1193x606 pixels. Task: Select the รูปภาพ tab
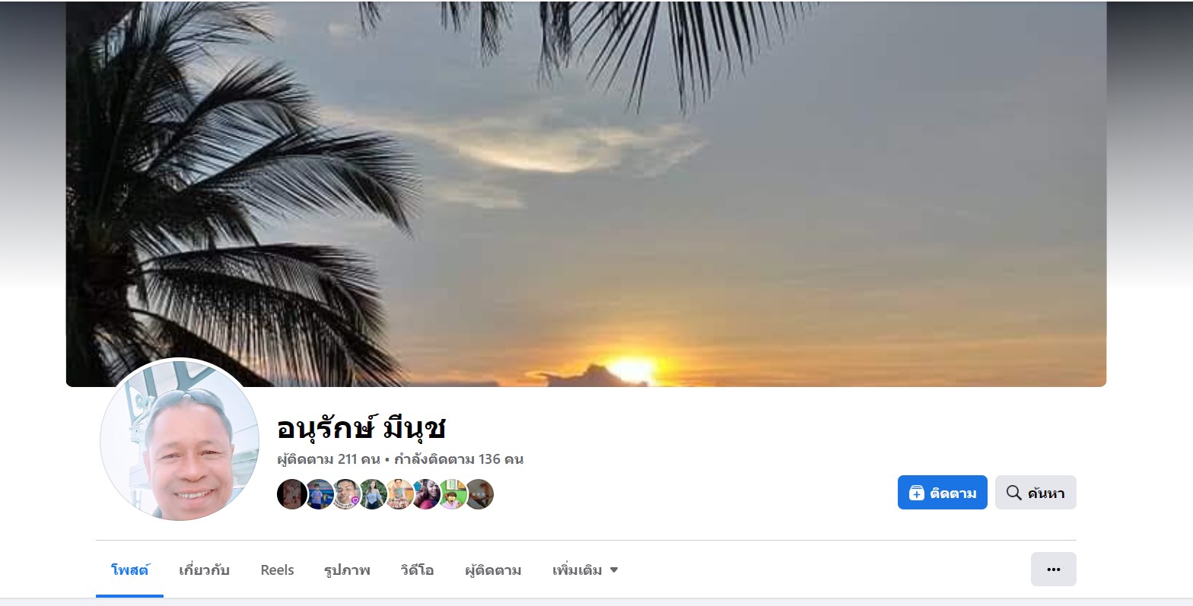(347, 570)
